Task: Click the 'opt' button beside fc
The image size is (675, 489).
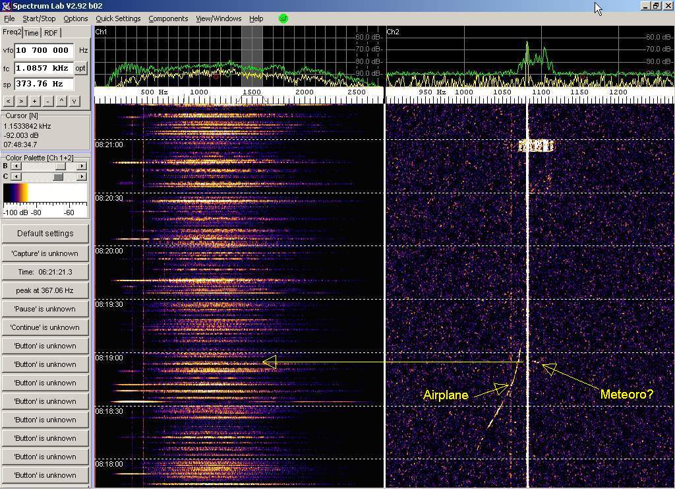Action: [80, 68]
